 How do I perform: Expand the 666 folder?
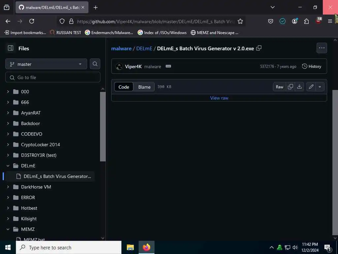point(8,102)
